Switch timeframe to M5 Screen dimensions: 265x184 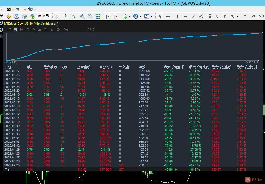(253, 17)
